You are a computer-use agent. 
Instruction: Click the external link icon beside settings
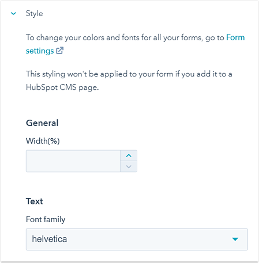tap(60, 51)
